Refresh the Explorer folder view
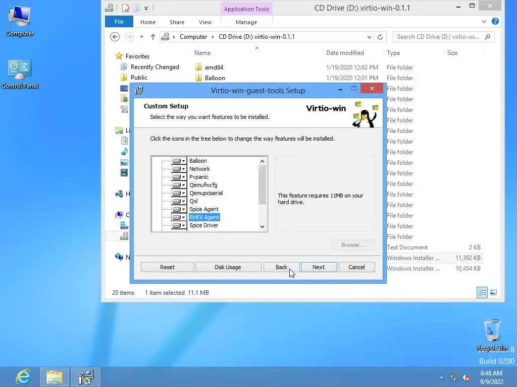The image size is (517, 387). tap(380, 37)
